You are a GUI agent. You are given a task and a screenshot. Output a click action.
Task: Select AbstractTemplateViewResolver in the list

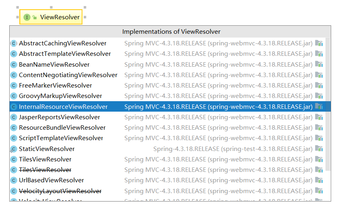pyautogui.click(x=65, y=54)
